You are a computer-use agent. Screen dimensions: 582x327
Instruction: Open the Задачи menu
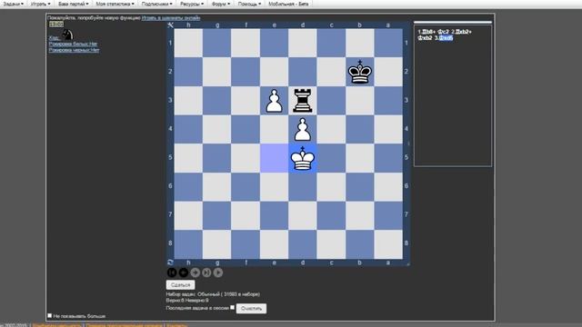coord(14,4)
